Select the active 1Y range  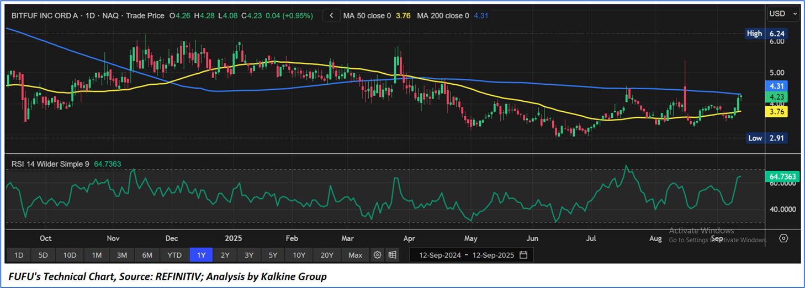(201, 255)
